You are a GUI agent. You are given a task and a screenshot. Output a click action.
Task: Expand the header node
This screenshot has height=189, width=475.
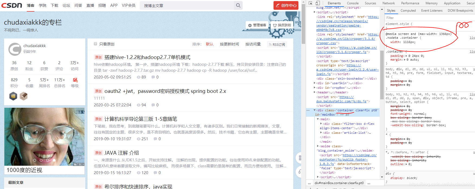coord(314,92)
